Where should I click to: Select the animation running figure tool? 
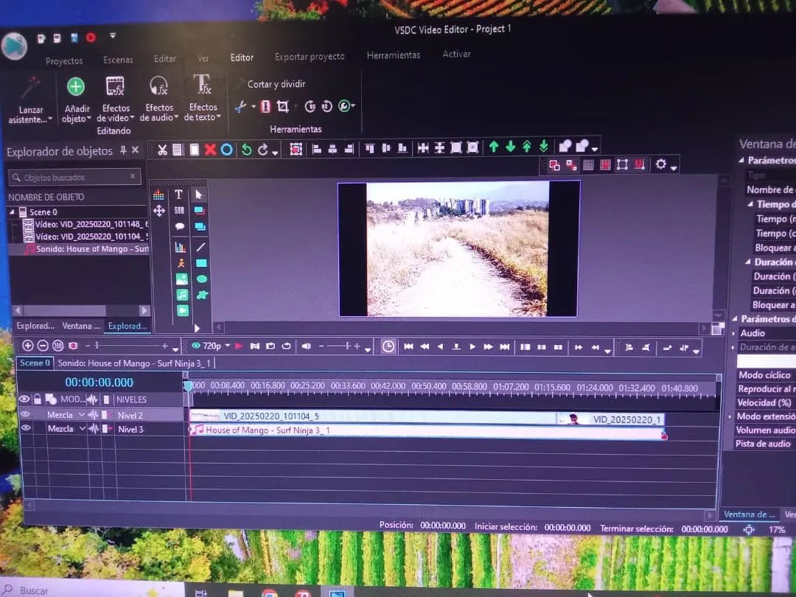pos(181,263)
